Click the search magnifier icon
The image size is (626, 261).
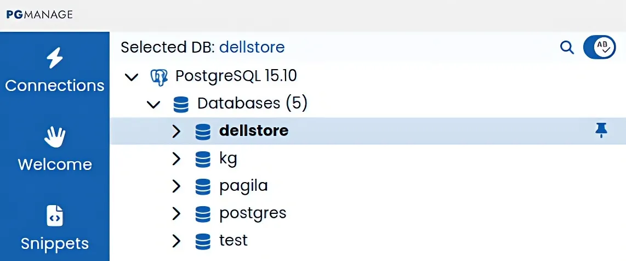point(567,47)
